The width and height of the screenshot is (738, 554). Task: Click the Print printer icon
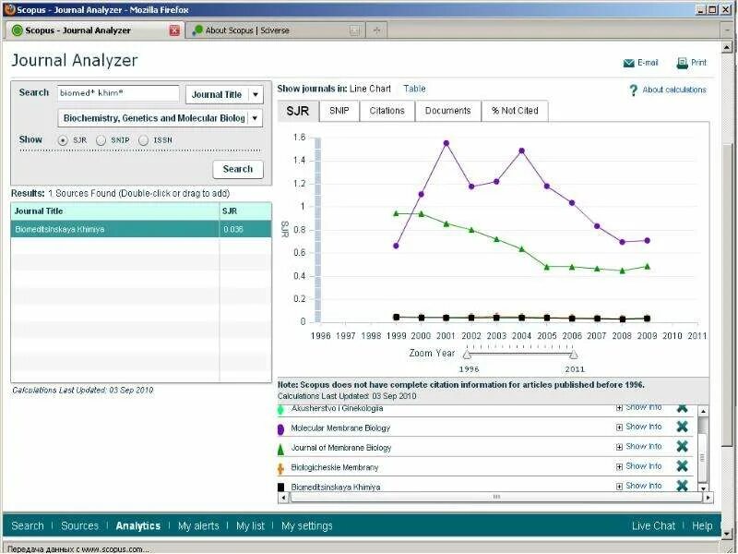[x=682, y=63]
